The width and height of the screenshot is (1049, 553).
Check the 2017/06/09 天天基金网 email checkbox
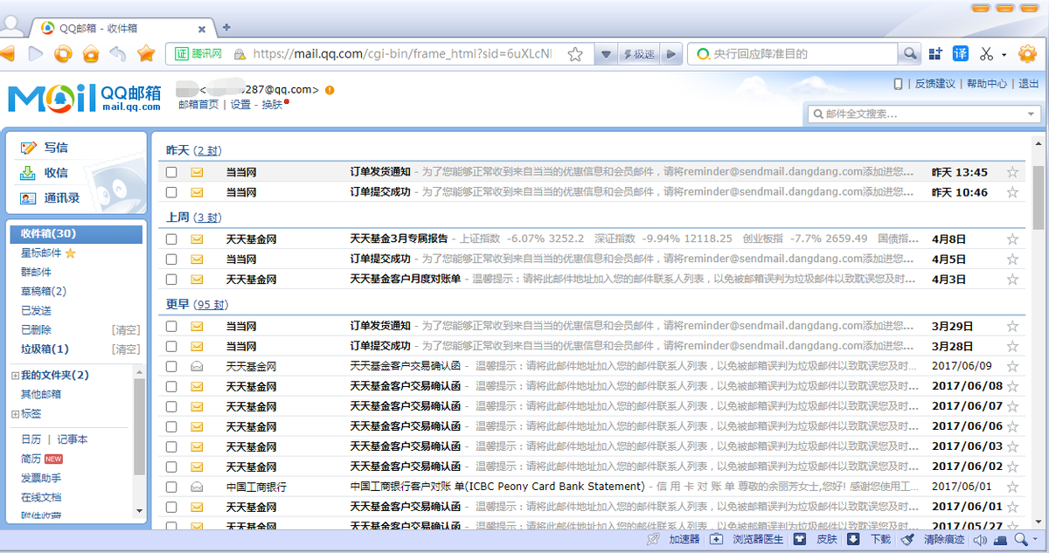point(171,366)
